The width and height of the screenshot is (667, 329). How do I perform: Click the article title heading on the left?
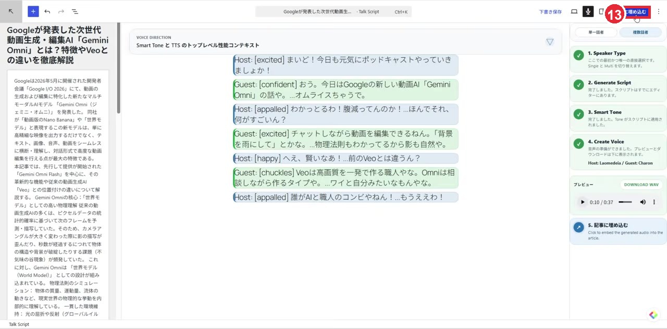tap(58, 45)
